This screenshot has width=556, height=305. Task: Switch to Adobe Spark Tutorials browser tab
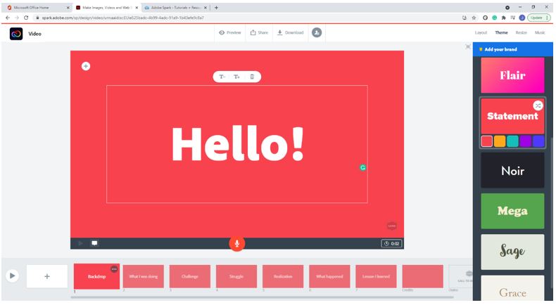coord(175,8)
